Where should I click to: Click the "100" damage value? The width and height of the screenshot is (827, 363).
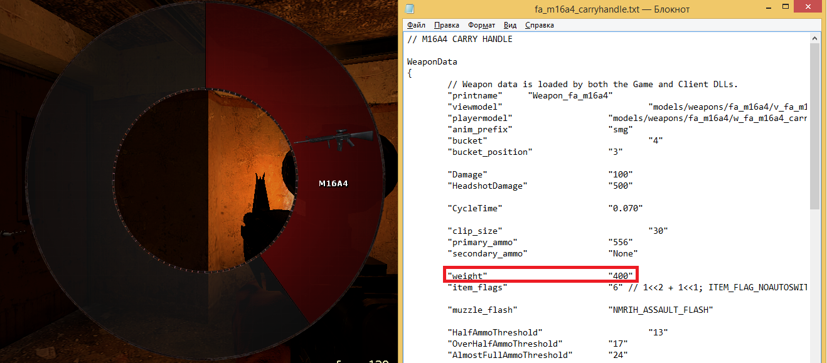(621, 174)
